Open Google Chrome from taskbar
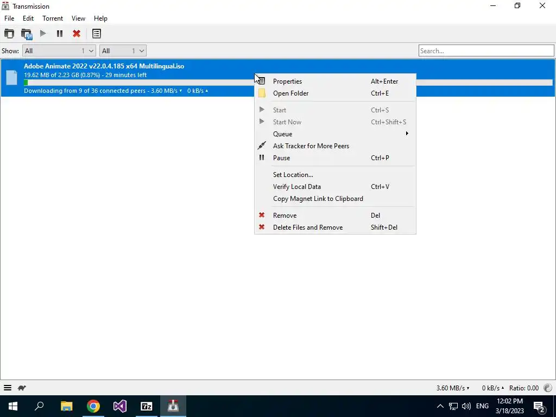This screenshot has height=417, width=556. click(x=93, y=406)
